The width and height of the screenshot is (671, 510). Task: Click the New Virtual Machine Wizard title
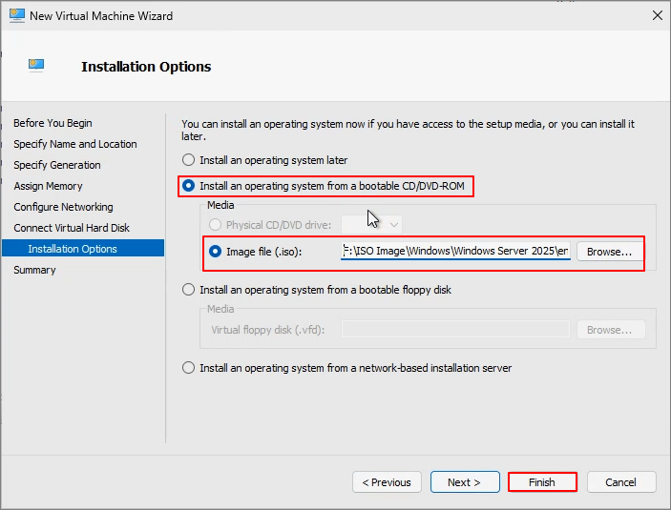[101, 16]
